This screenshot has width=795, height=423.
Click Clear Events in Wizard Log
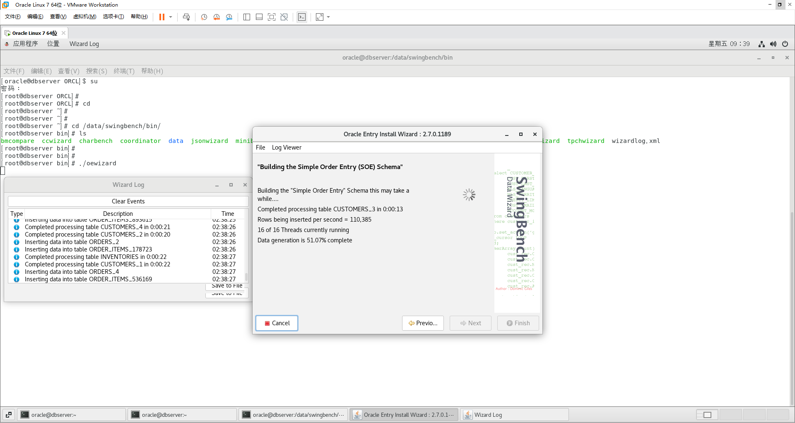pos(128,201)
